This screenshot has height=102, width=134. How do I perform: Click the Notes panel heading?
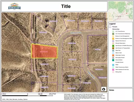112,90
